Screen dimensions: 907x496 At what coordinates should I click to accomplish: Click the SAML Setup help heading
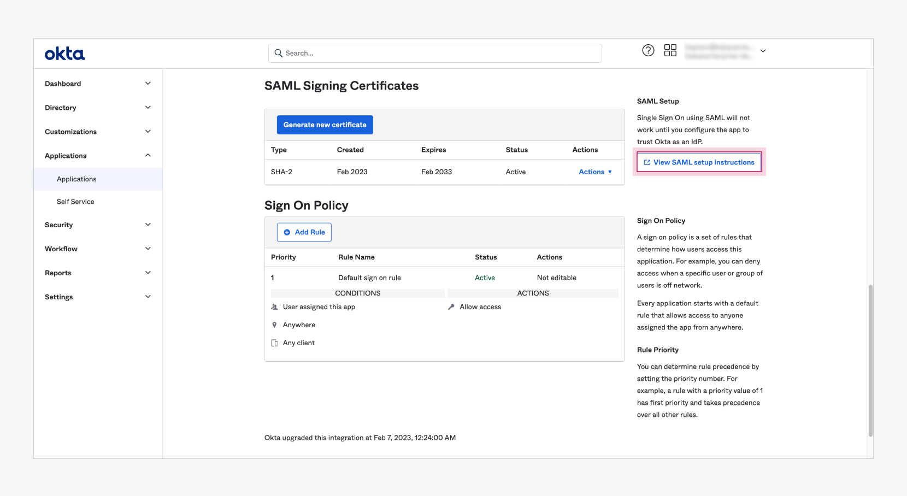click(658, 101)
